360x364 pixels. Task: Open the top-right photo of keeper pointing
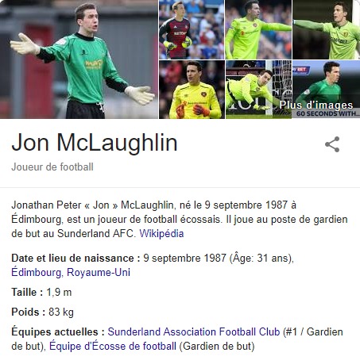[x=326, y=29]
